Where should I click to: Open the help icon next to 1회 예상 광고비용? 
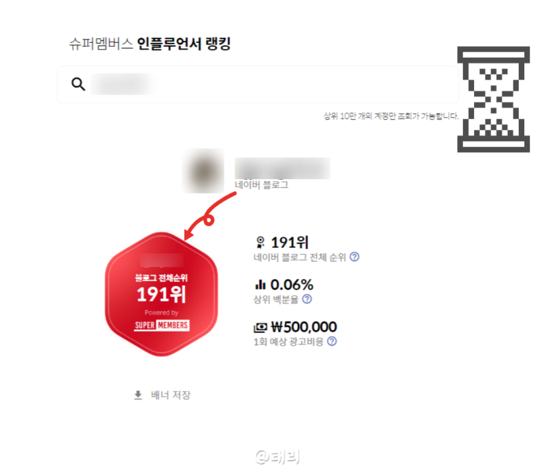(332, 342)
